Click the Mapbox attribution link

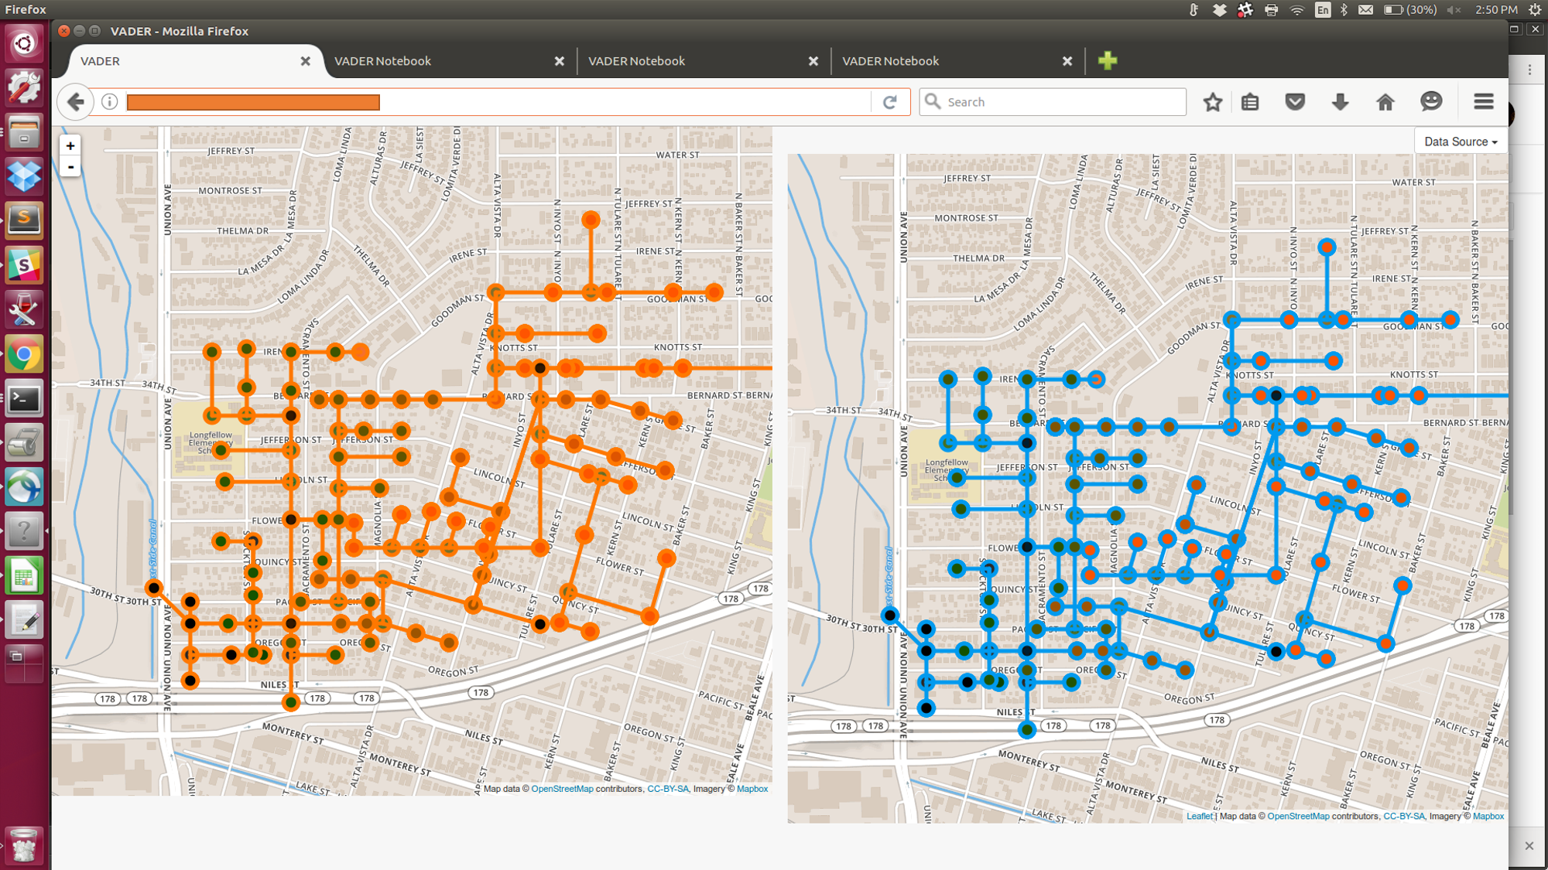pyautogui.click(x=752, y=788)
